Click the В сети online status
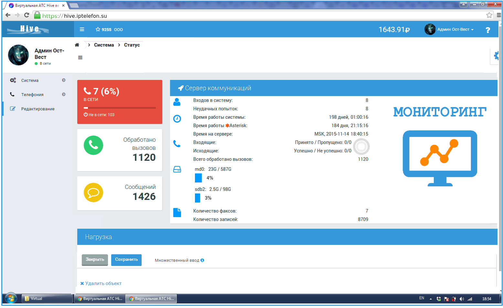The image size is (503, 308). point(43,63)
